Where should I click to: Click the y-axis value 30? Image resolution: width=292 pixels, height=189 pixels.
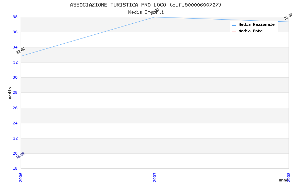pyautogui.click(x=15, y=77)
